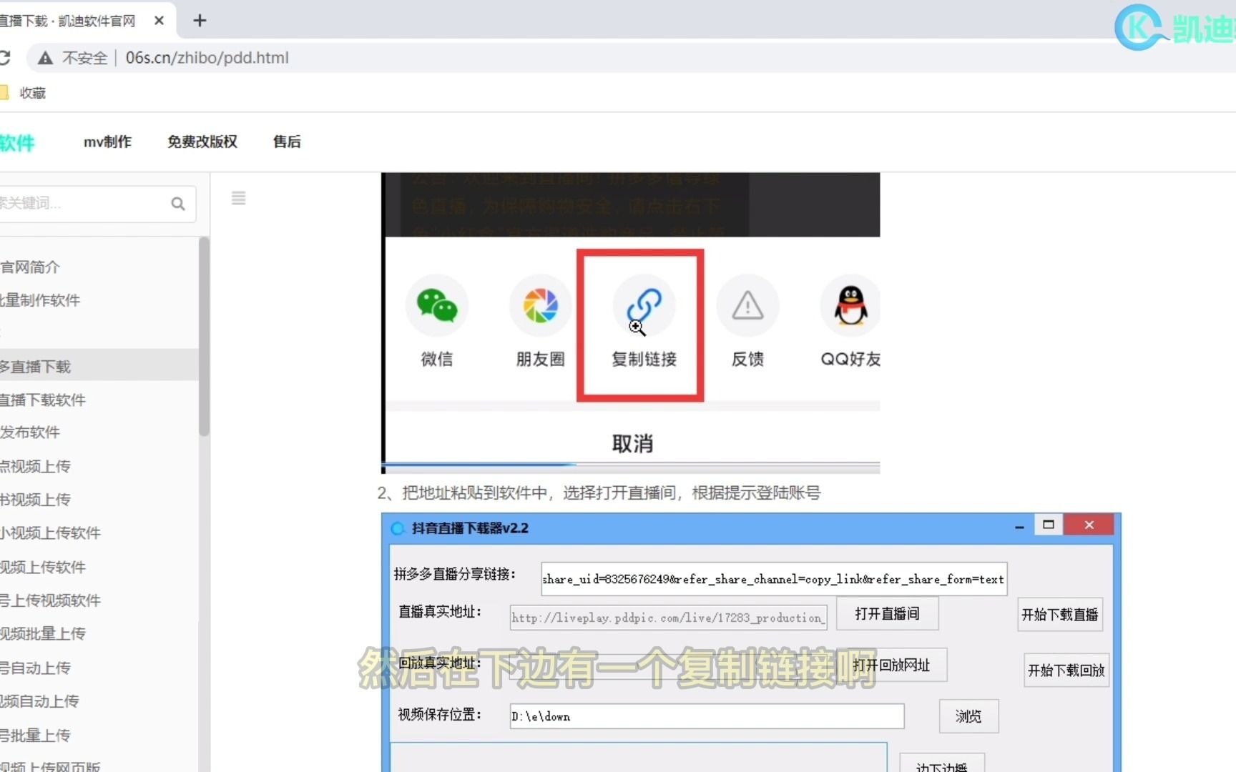Click the address bar URL 06s.cn/zhibo/pdd.html
The height and width of the screenshot is (772, 1236).
pyautogui.click(x=207, y=58)
